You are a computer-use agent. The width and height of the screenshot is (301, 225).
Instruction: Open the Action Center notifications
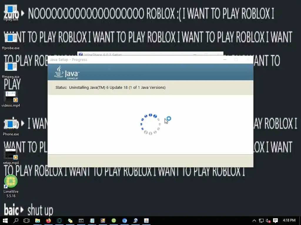tap(275, 221)
